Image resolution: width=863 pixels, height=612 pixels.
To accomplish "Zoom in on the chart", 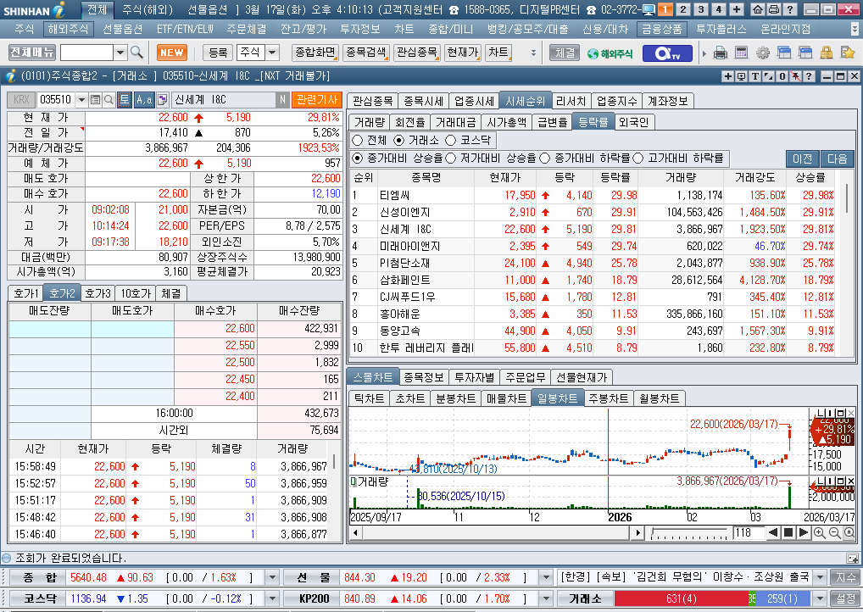I will (819, 533).
